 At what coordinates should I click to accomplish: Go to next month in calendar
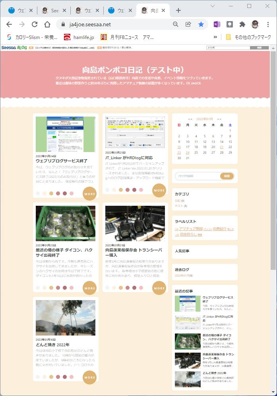(x=219, y=119)
